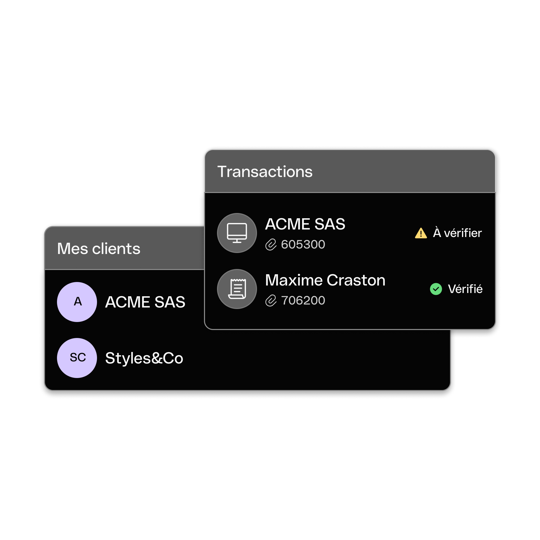Click the "Vérifié" status label
The image size is (540, 540).
tap(465, 289)
